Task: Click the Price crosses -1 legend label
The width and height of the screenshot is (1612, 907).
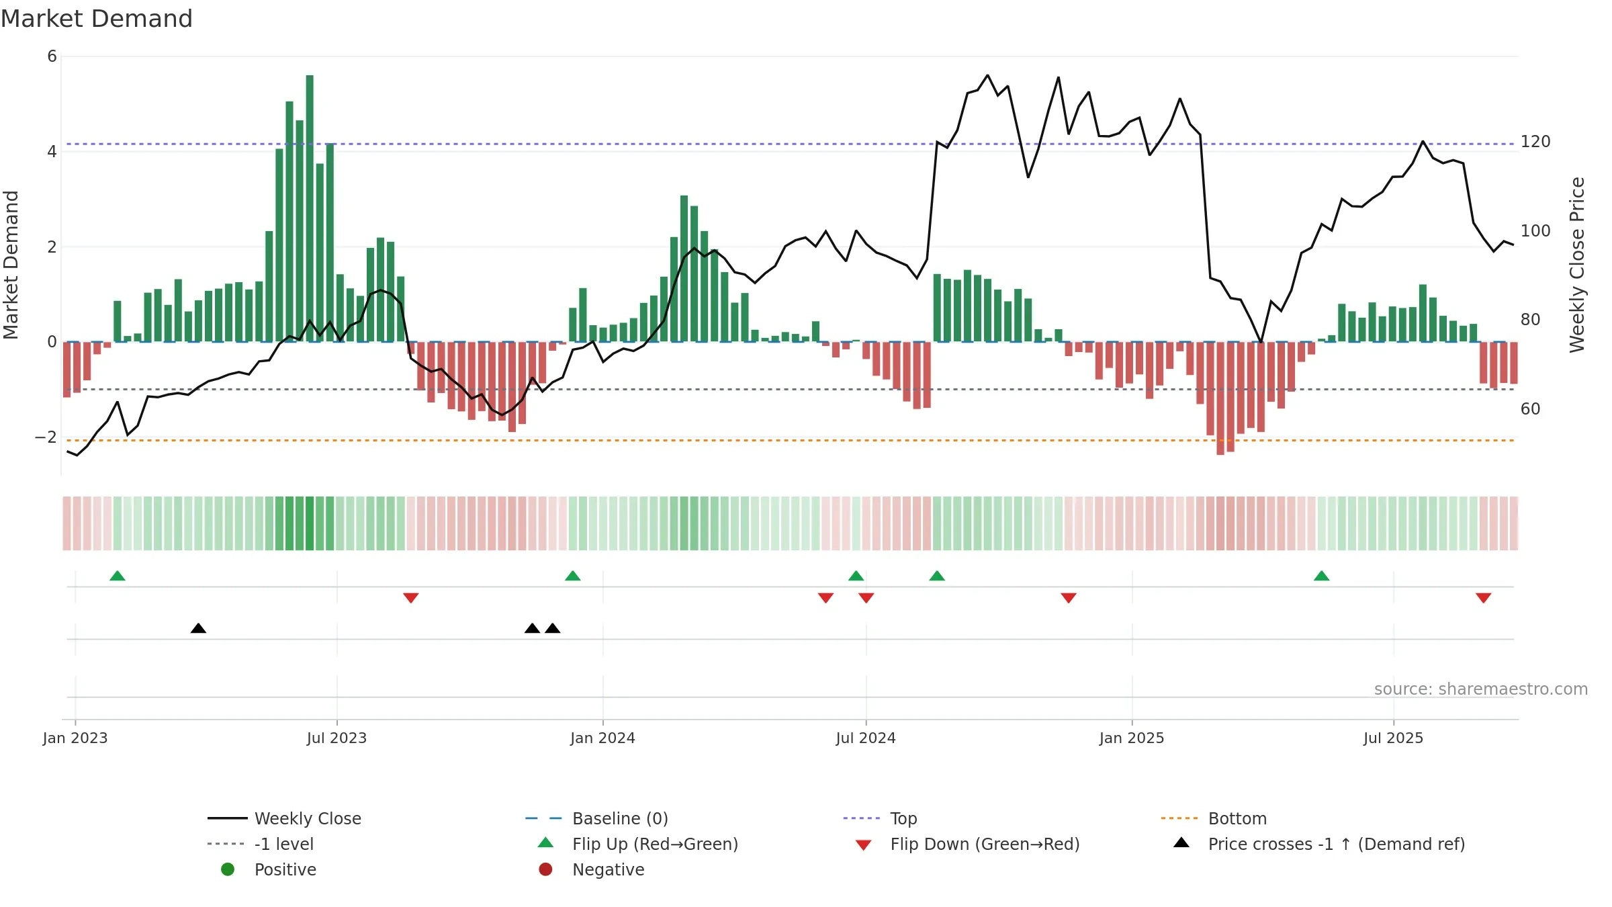Action: tap(1337, 844)
